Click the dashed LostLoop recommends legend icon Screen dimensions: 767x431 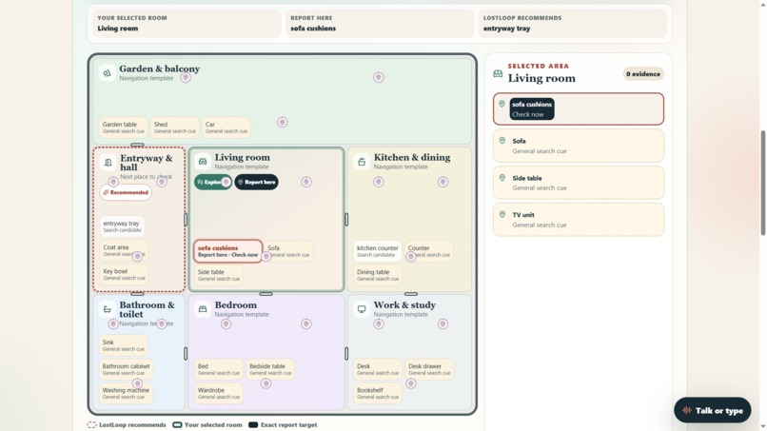(91, 424)
